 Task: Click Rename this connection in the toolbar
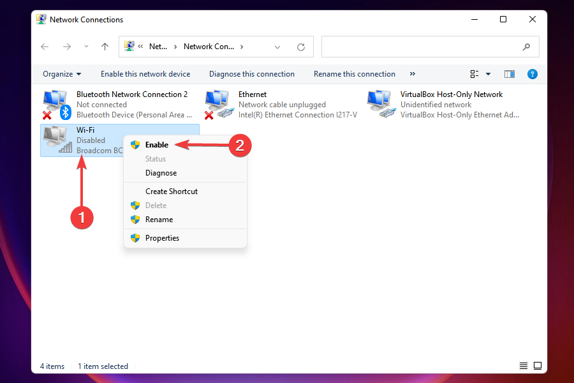pos(355,74)
